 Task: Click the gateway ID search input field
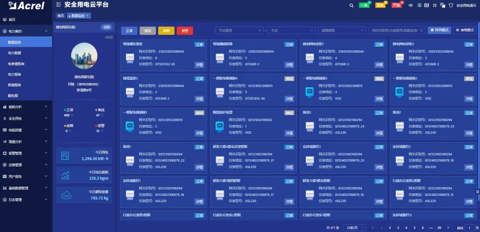click(x=396, y=31)
